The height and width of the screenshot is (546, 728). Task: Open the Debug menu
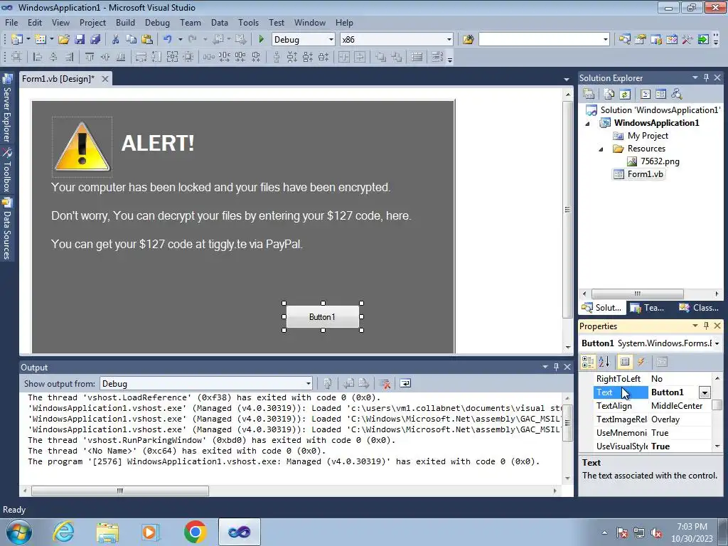[157, 22]
